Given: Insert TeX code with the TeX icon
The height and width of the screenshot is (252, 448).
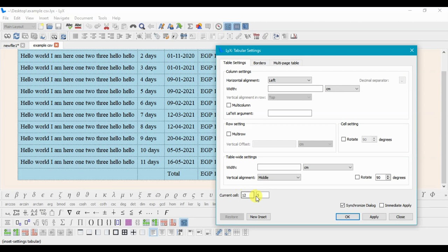Looking at the screenshot, I should pos(248,36).
